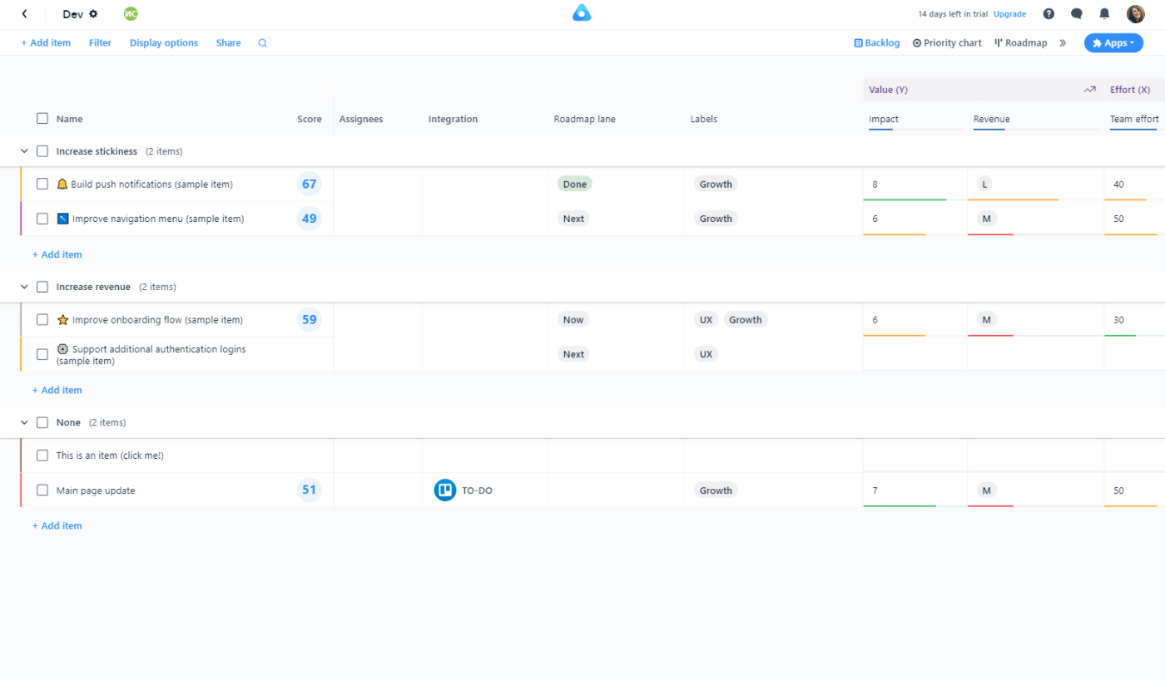Switch to the Priority chart view
The image size is (1165, 680).
pyautogui.click(x=947, y=43)
